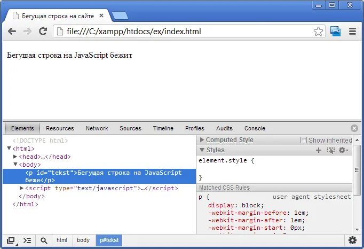The image size is (364, 249).
Task: Collapse the Styles section
Action: 202,150
